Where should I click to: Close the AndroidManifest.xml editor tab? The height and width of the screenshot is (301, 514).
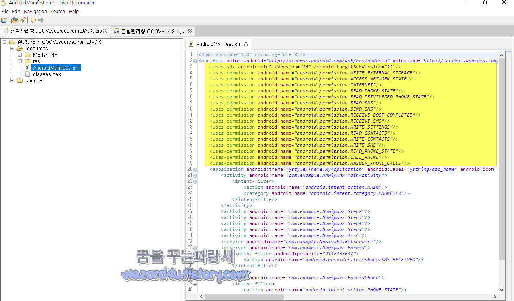point(246,44)
